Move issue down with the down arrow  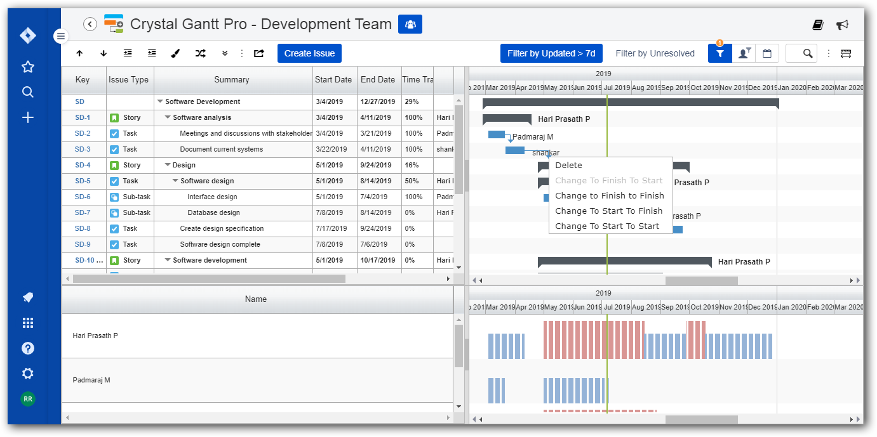point(104,54)
